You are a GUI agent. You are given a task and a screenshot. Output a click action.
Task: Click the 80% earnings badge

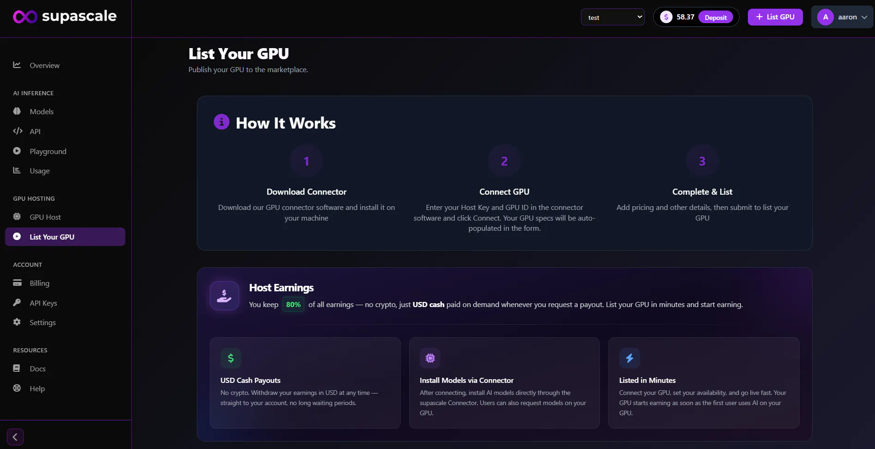pyautogui.click(x=293, y=304)
